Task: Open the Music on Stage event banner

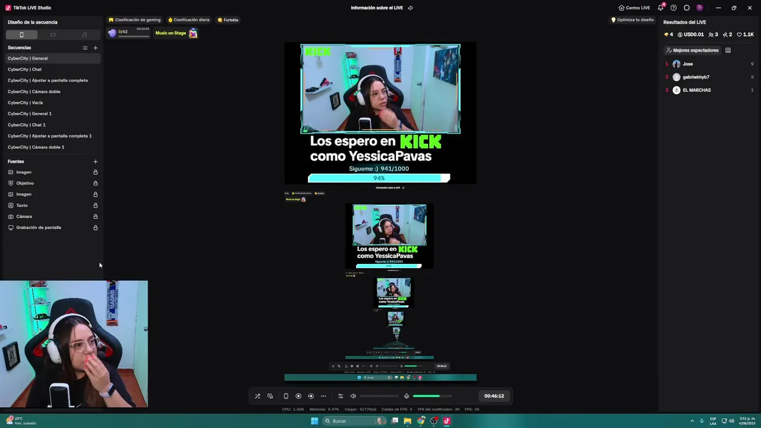Action: click(176, 33)
